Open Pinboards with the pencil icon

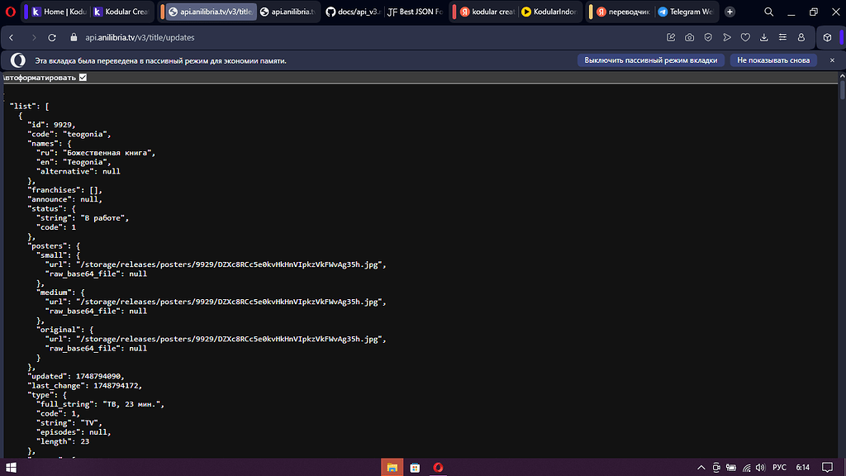[671, 37]
